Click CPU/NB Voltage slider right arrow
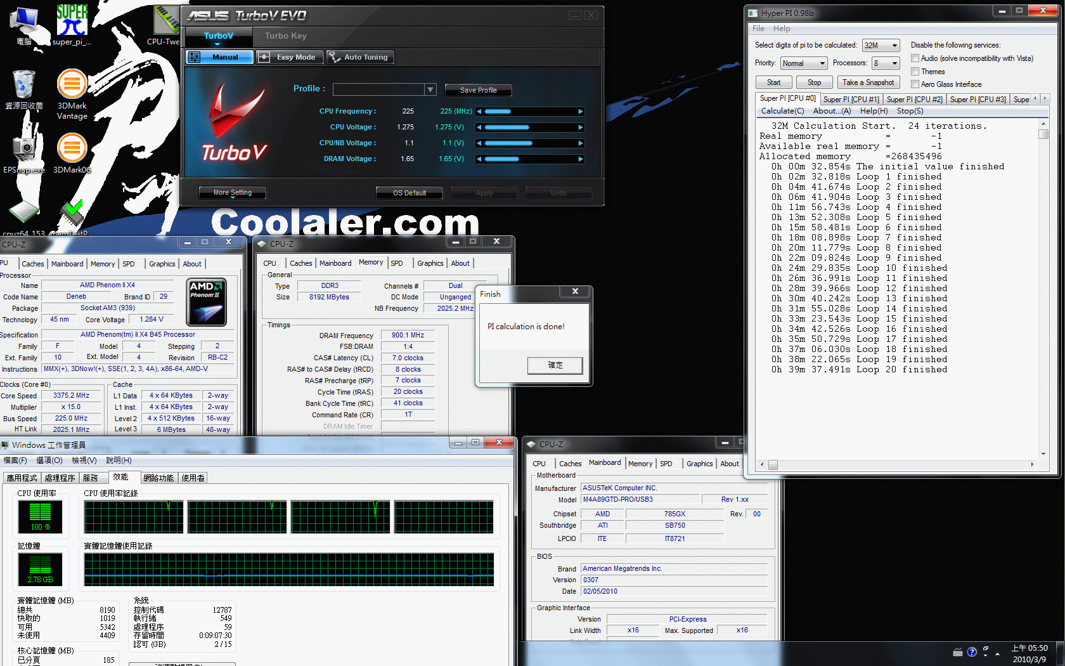Viewport: 1065px width, 666px height. pos(581,143)
